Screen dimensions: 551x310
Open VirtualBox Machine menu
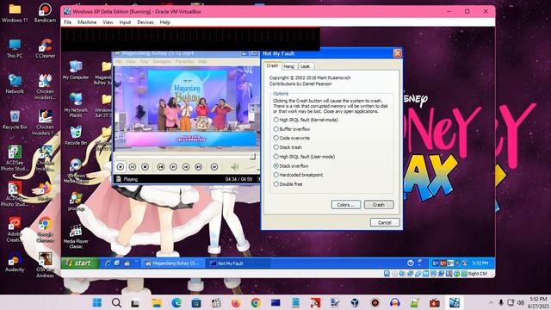tap(87, 22)
